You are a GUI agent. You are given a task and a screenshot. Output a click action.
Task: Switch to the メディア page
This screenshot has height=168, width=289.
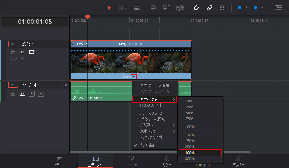click(59, 161)
